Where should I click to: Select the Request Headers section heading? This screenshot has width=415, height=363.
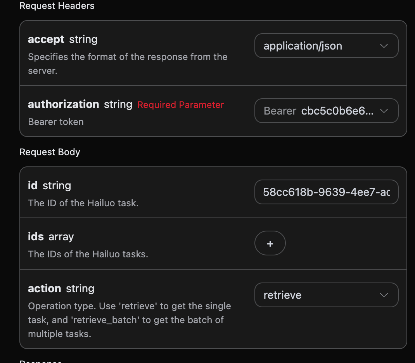57,6
